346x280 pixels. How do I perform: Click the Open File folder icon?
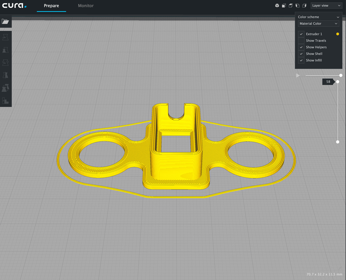point(5,21)
